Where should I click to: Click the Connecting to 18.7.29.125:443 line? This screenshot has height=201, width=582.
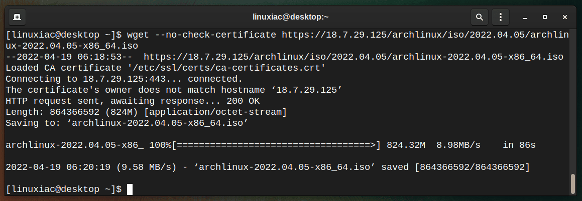point(124,79)
